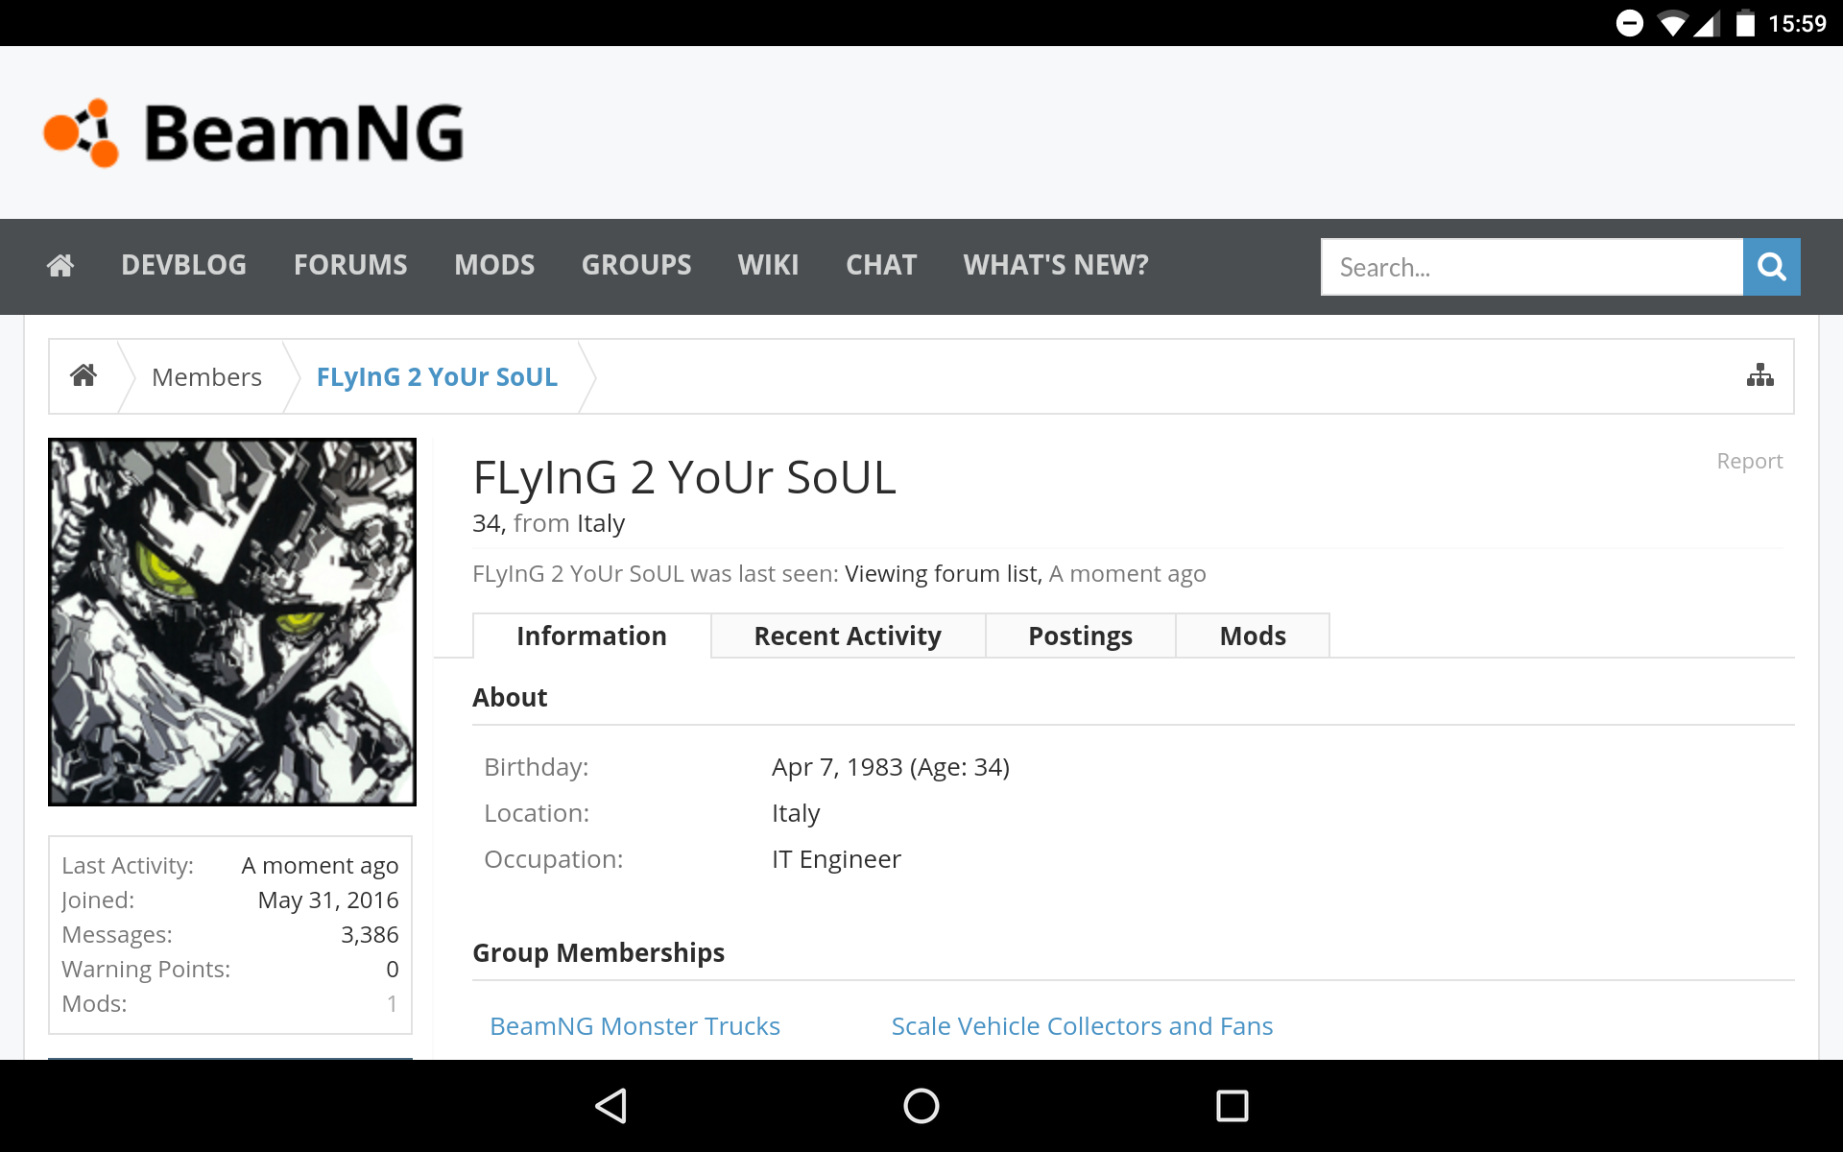Click the Messages count 3,386
Image resolution: width=1843 pixels, height=1152 pixels.
(370, 935)
